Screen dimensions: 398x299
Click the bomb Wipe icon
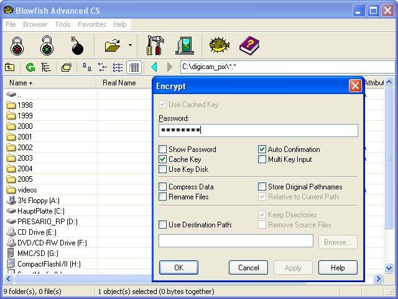tap(77, 45)
